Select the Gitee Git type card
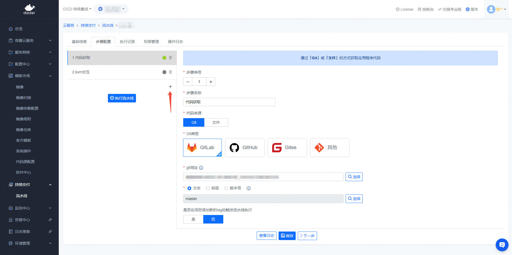512x255 pixels. [x=287, y=148]
